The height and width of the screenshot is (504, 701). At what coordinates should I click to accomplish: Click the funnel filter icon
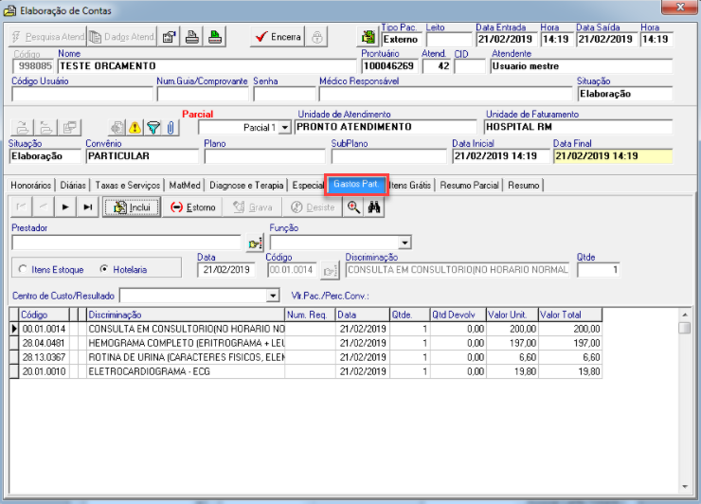pyautogui.click(x=153, y=128)
